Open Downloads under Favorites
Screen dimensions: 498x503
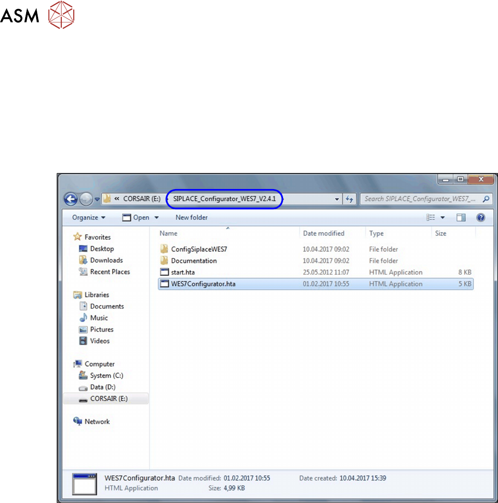106,260
